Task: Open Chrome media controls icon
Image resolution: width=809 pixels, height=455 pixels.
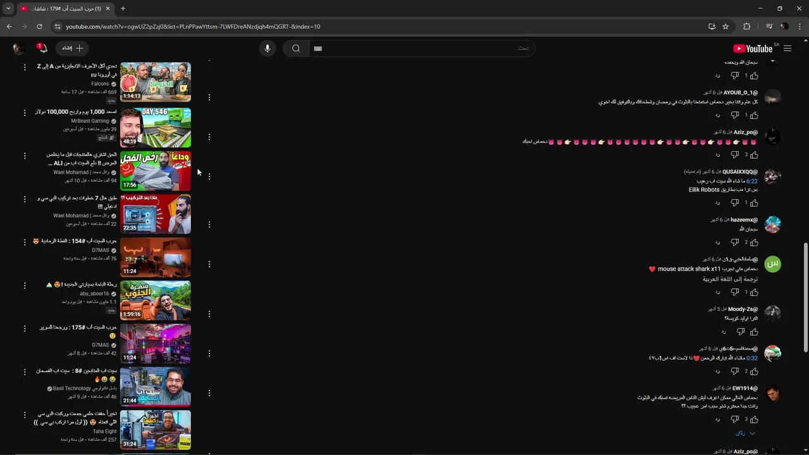Action: click(x=769, y=27)
